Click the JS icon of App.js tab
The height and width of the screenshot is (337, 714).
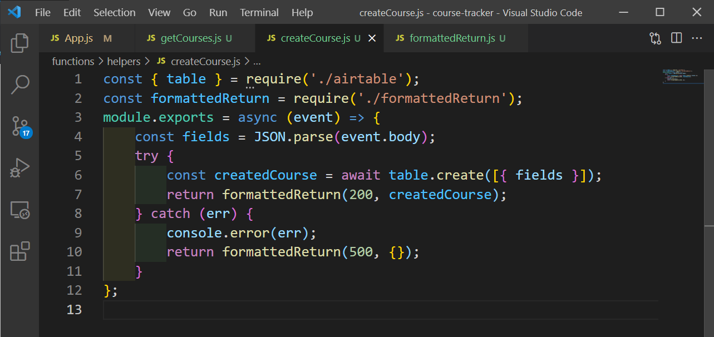click(x=55, y=38)
